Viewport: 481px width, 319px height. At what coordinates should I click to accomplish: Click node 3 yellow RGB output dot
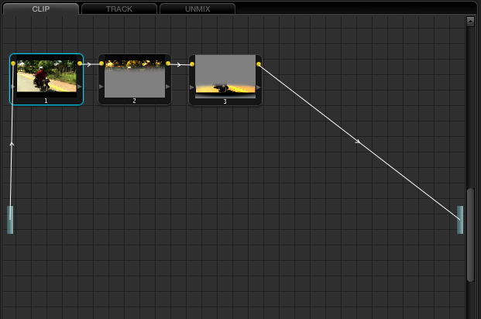tap(259, 63)
